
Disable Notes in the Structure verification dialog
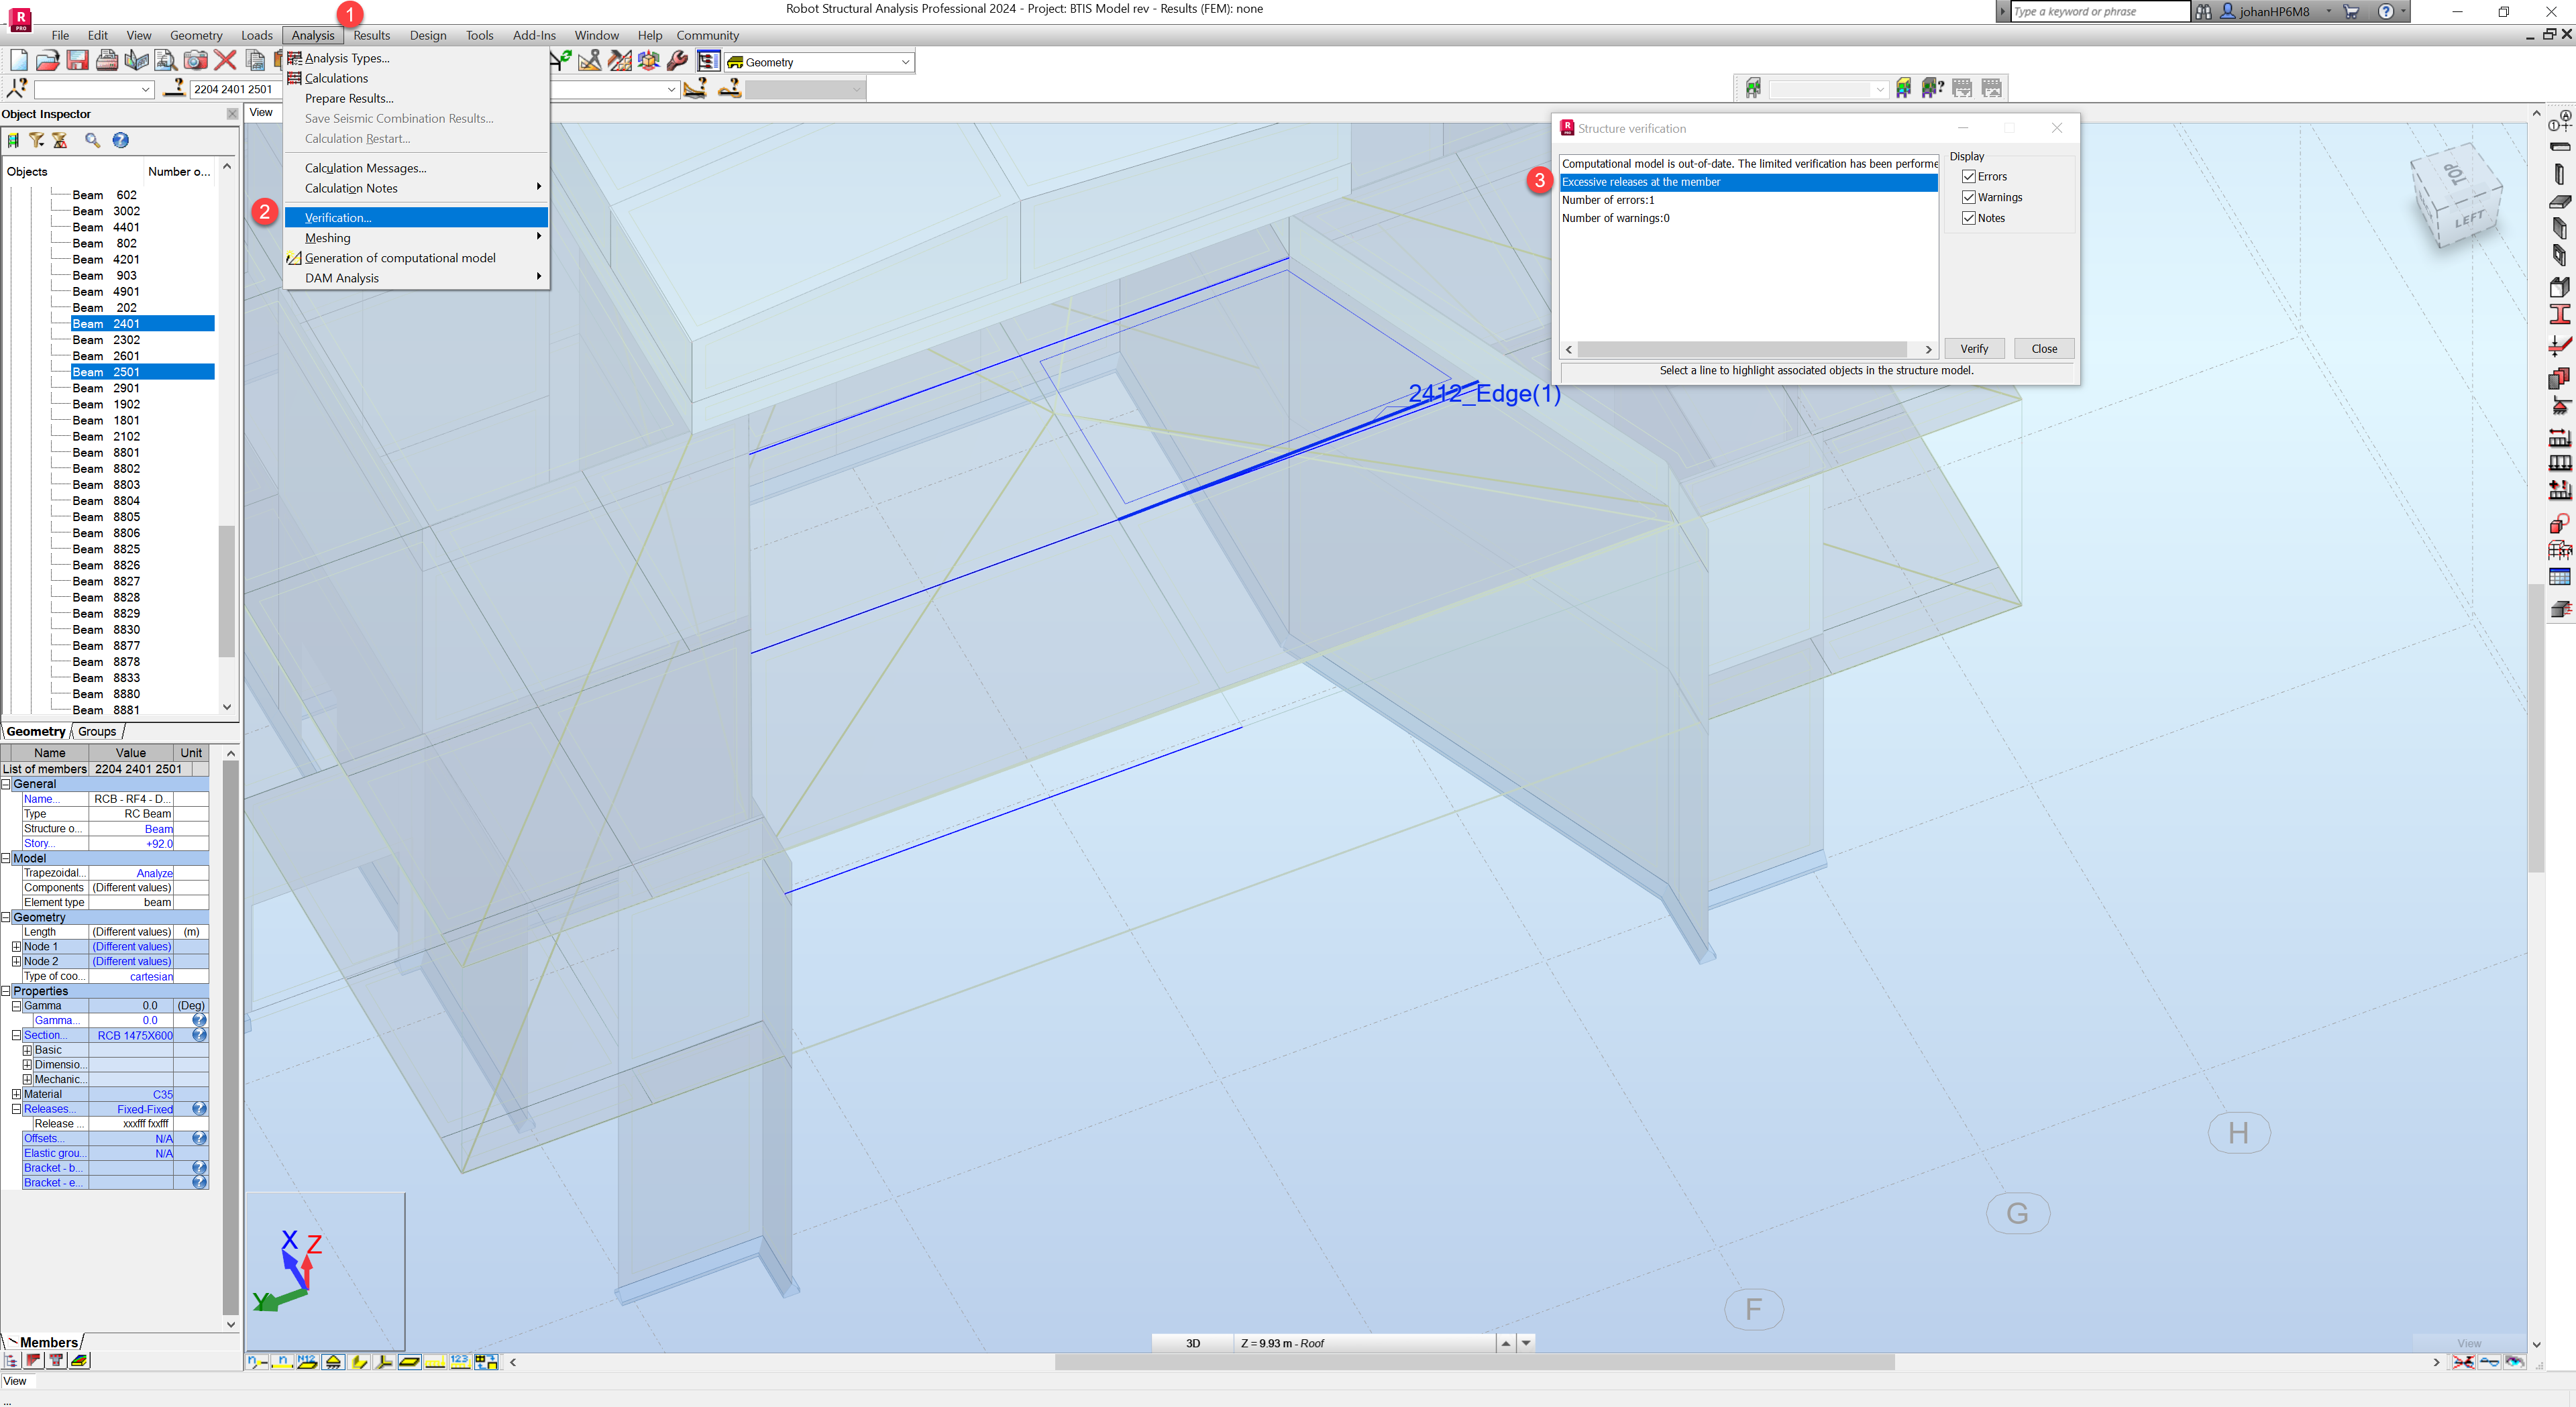(1968, 217)
